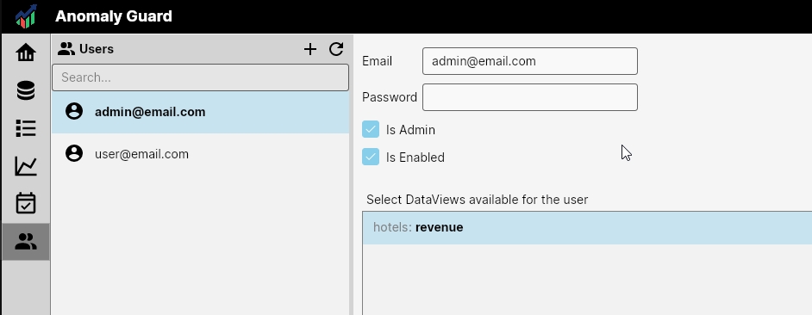
Task: Click the Anomaly Guard logo icon
Action: (x=26, y=16)
